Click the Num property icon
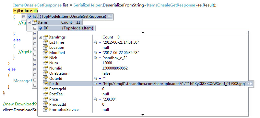Image resolution: width=260 pixels, height=118 pixels. [x=45, y=63]
